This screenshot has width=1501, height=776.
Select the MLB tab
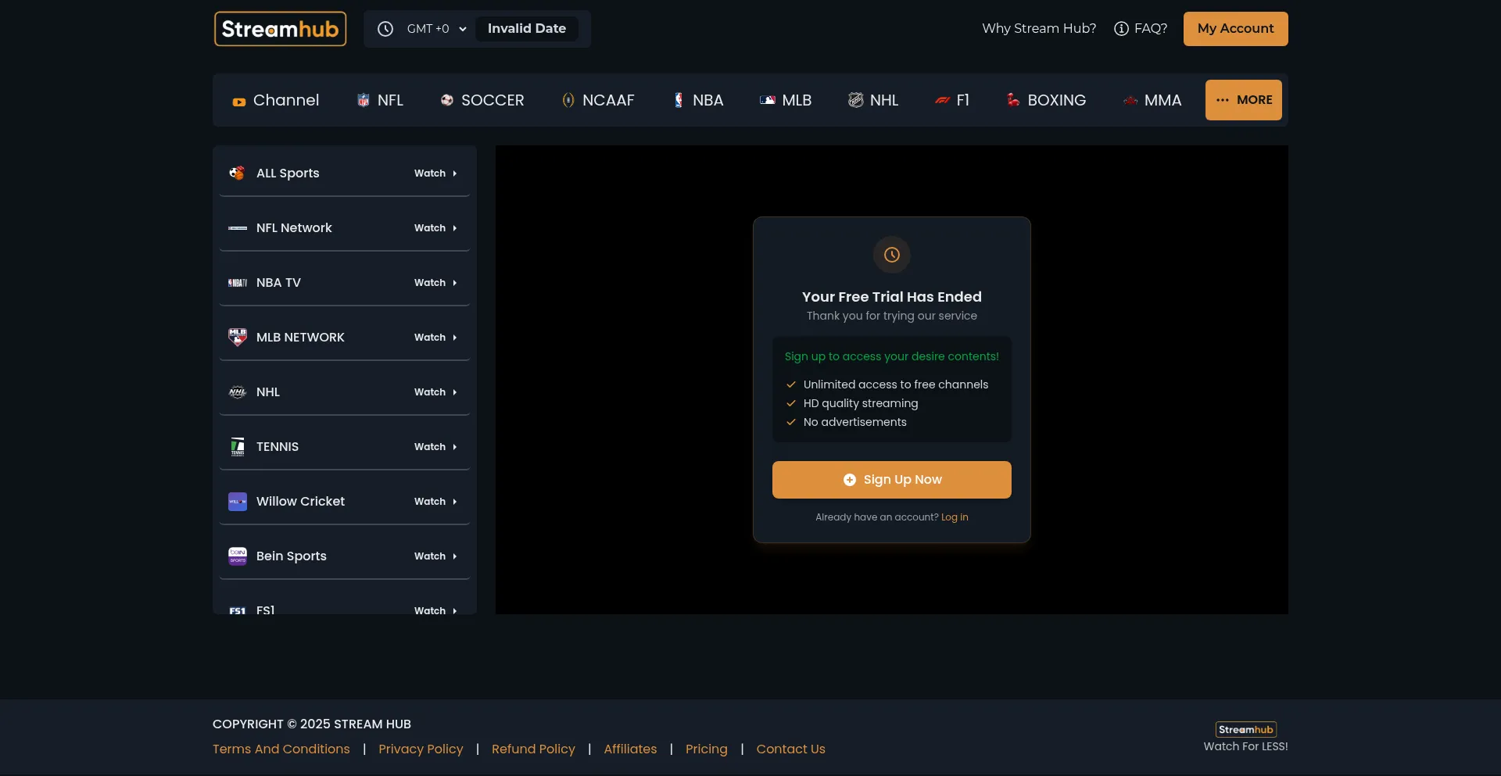point(786,100)
